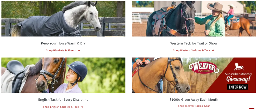Viewport: 257px width, 109px height.
Task: Click the arrow beside Shop English Saddles & Tack
Action: [x=82, y=107]
